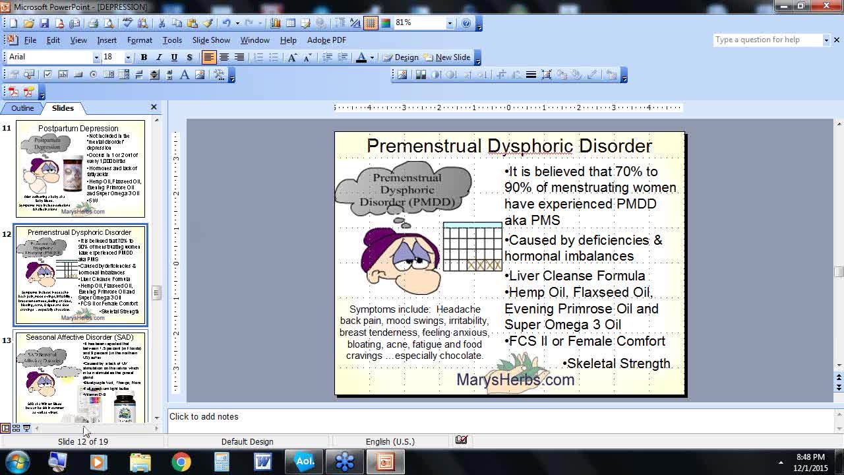Click the Increase Font Size icon

coord(292,57)
